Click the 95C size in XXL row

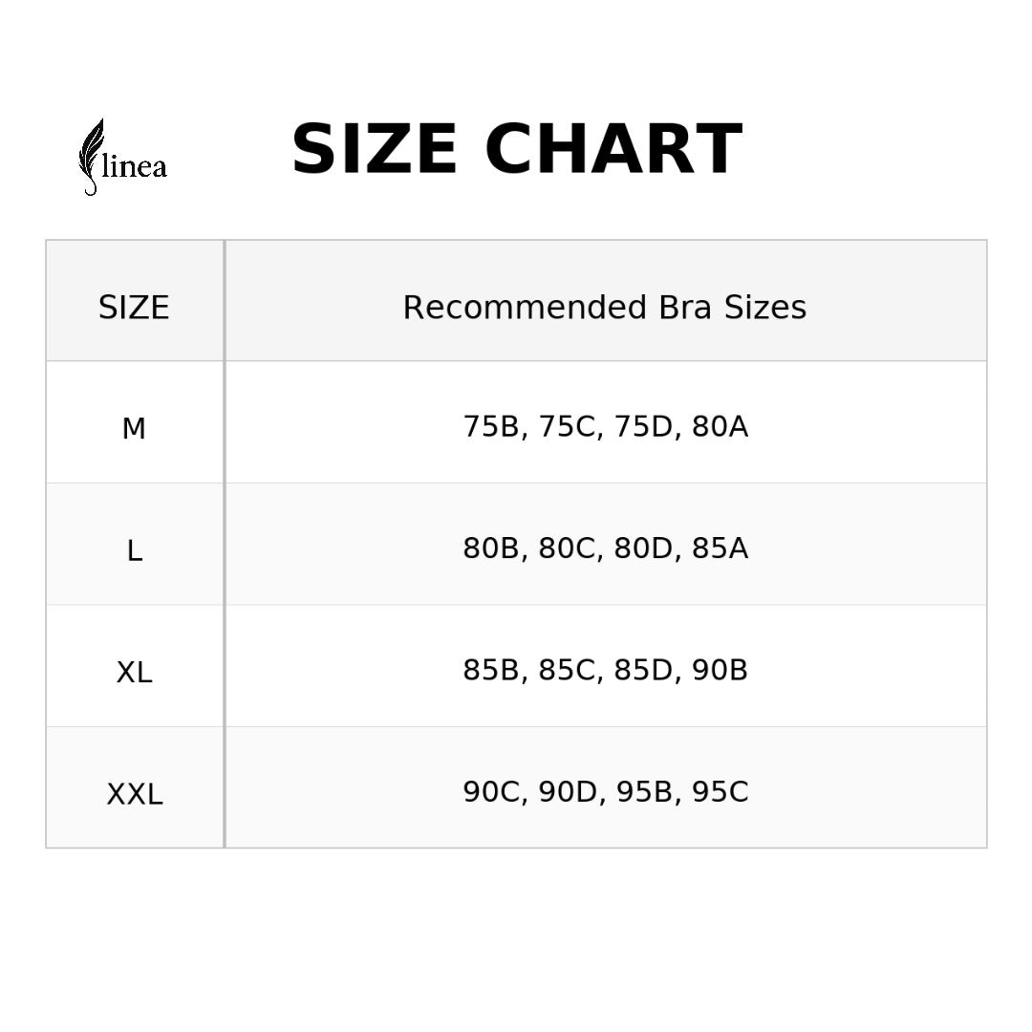[x=720, y=792]
